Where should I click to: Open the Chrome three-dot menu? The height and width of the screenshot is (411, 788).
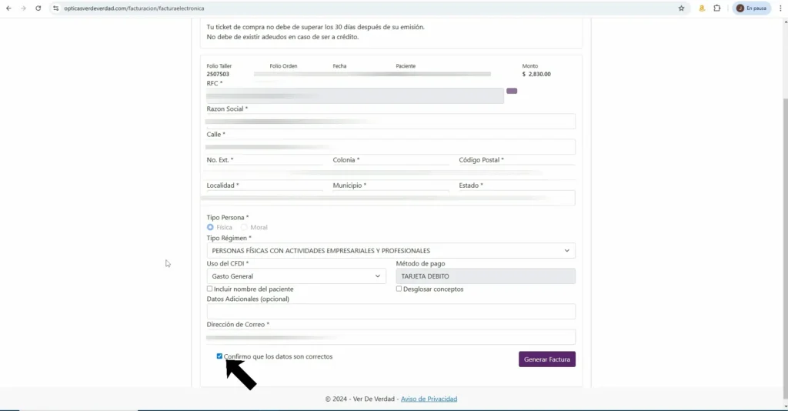coord(780,8)
